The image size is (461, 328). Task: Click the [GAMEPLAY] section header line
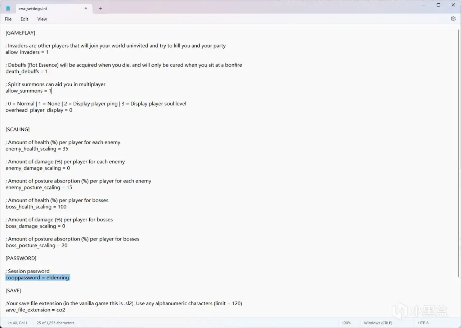click(20, 33)
